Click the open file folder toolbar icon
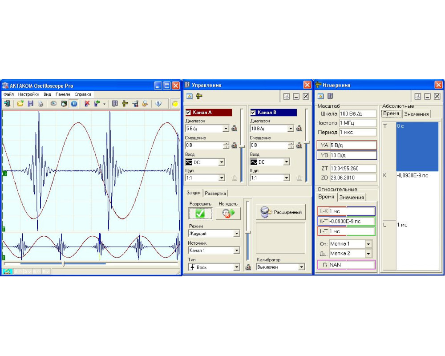Viewport: 445px width, 356px height. (x=20, y=104)
